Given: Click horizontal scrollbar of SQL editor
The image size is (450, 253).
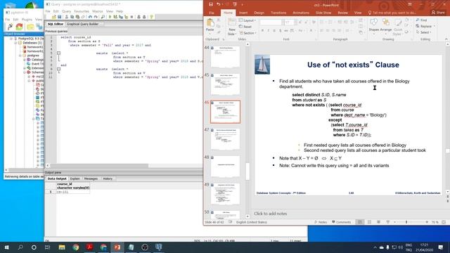Looking at the screenshot, I should pos(99,166).
